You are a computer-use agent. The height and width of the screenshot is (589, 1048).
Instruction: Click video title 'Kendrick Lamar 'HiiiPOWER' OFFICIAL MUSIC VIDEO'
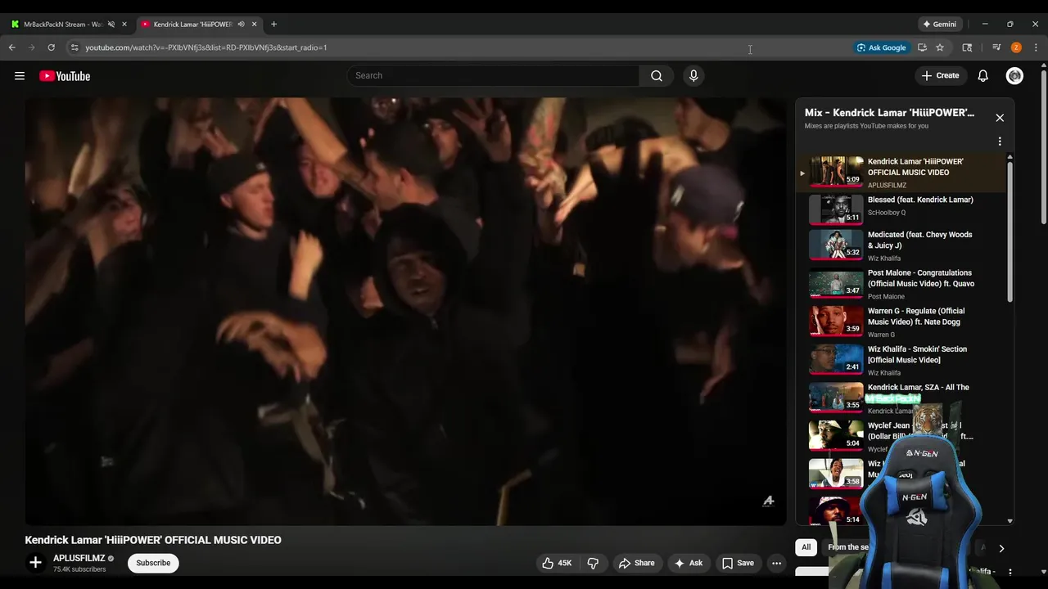click(153, 540)
